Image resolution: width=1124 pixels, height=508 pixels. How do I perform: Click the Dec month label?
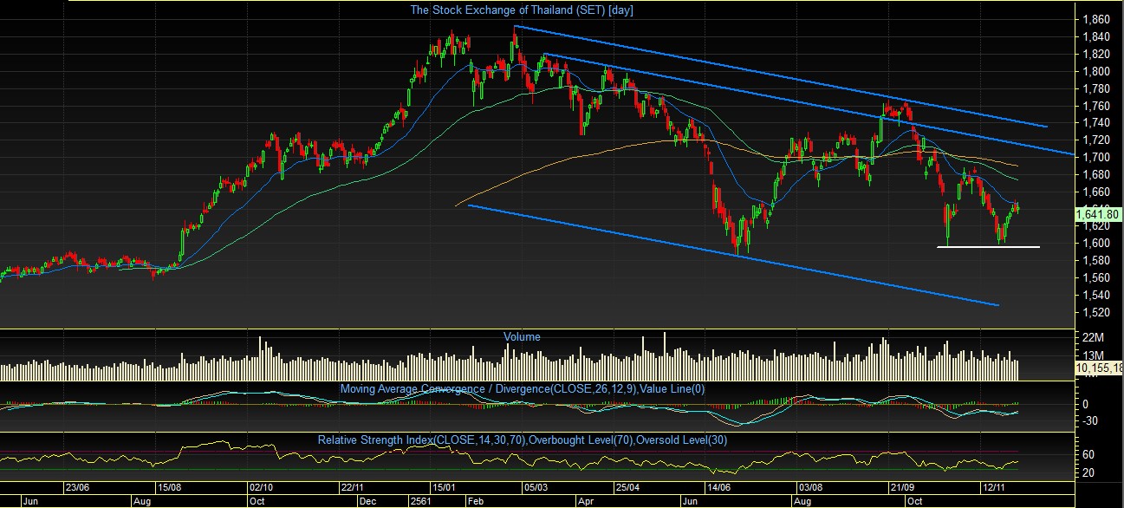pos(367,501)
